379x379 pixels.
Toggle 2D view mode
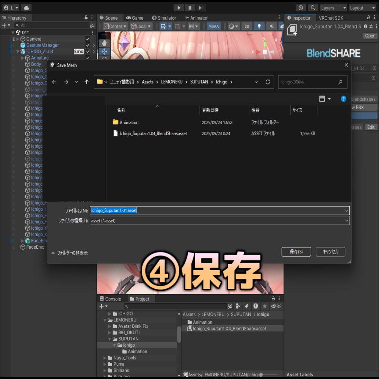point(247,27)
